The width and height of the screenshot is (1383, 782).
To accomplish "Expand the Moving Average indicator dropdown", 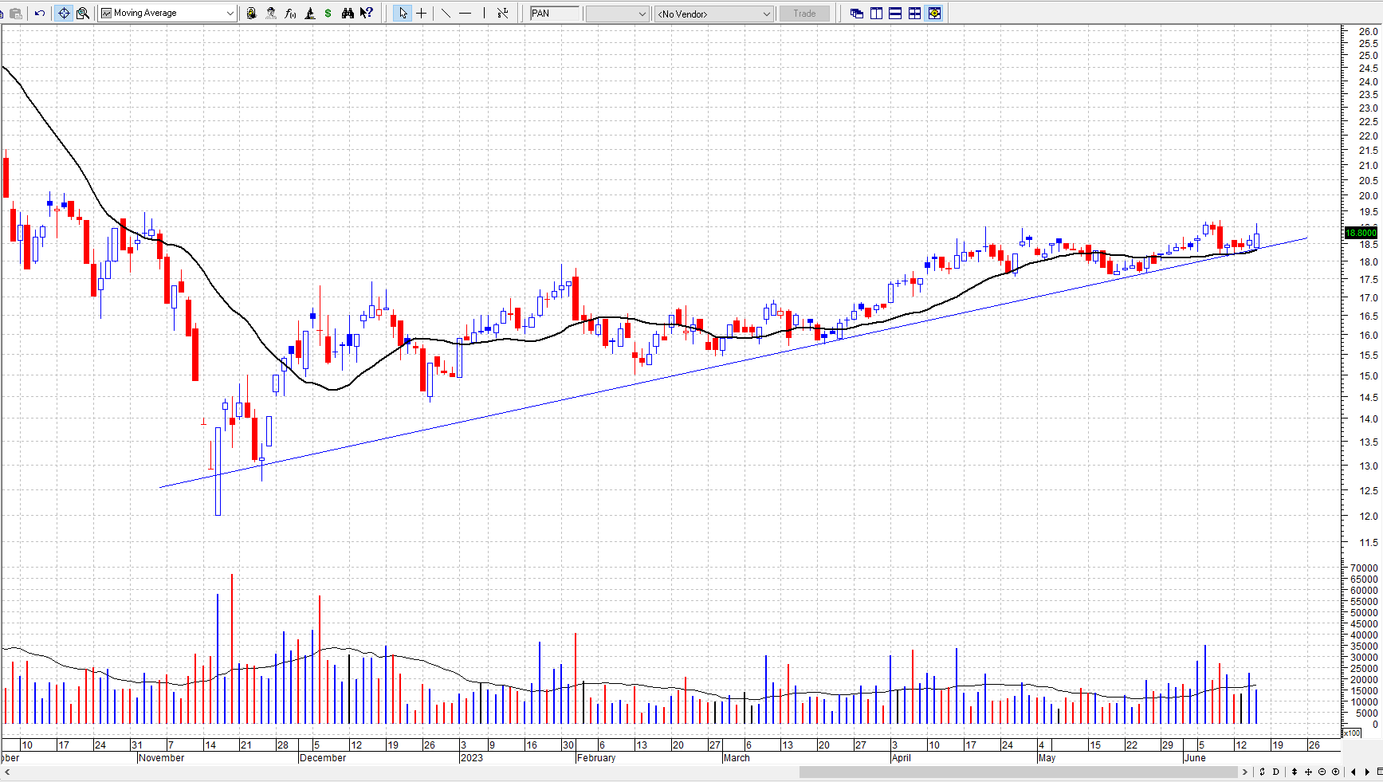I will [x=230, y=13].
